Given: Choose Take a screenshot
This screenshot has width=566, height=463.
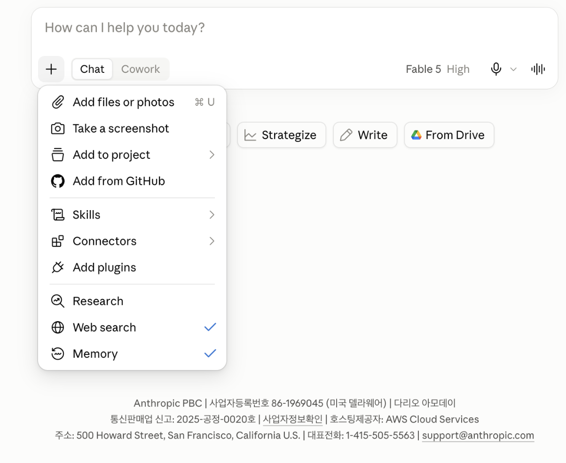Looking at the screenshot, I should coord(132,128).
